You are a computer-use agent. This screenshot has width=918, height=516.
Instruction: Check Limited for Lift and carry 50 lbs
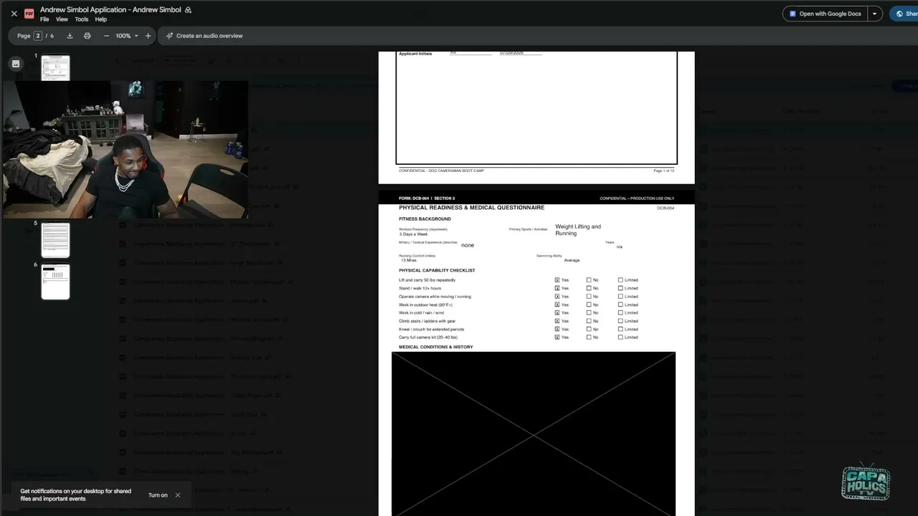620,280
